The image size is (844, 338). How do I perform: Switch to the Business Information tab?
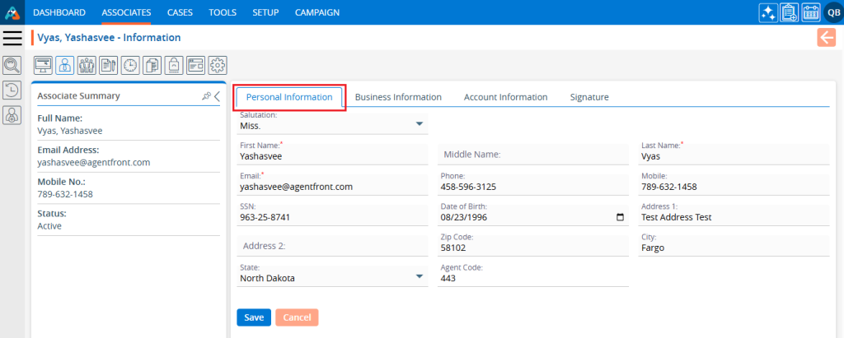(398, 97)
